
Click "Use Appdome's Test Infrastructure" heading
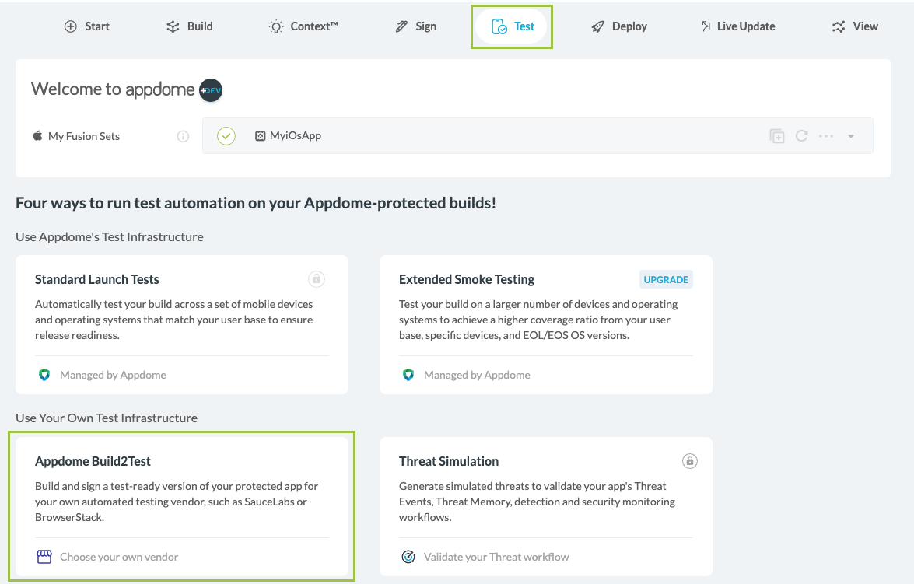tap(110, 236)
